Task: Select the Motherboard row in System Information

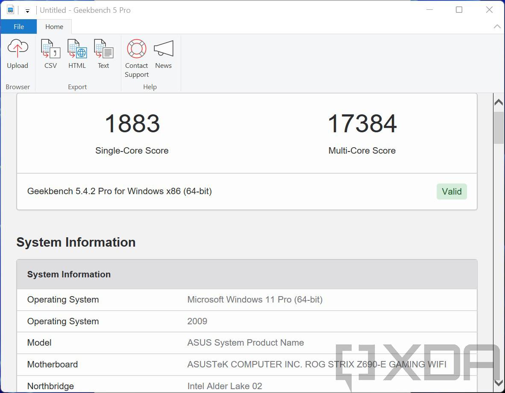Action: tap(247, 364)
